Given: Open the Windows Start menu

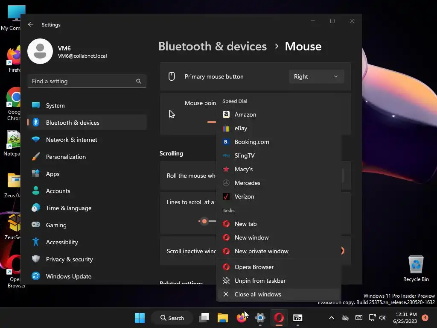Looking at the screenshot, I should (140, 318).
